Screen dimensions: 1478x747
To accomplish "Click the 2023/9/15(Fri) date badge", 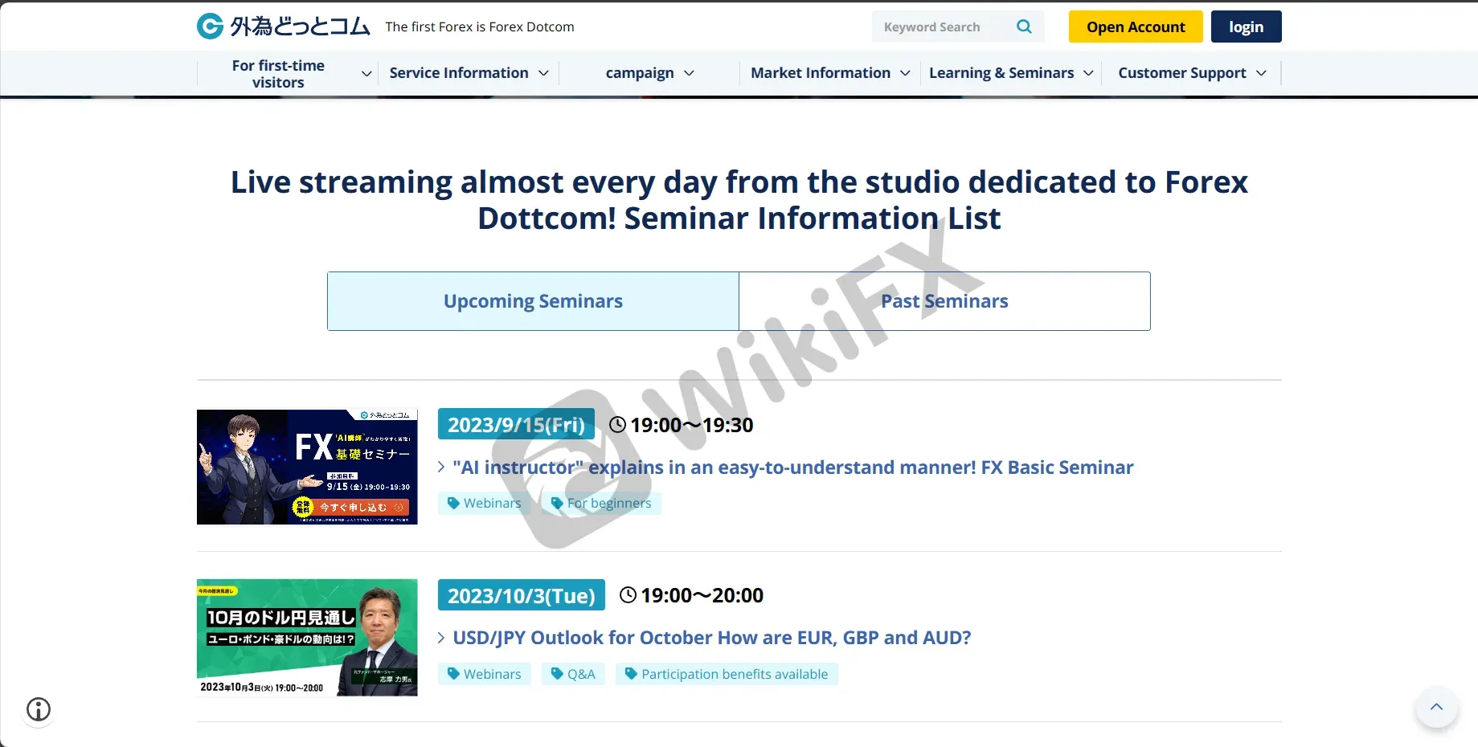I will (x=516, y=424).
